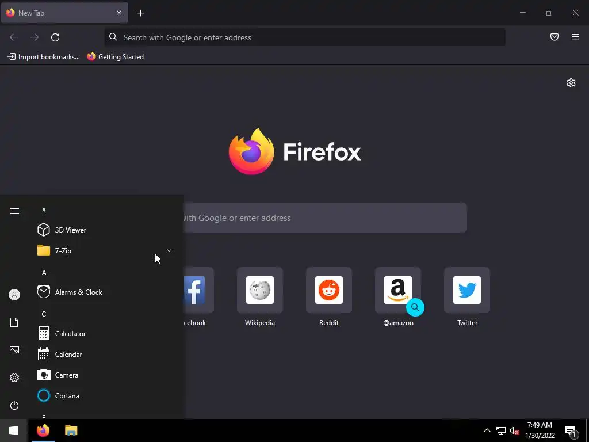Open Getting Started bookmark

coord(116,57)
